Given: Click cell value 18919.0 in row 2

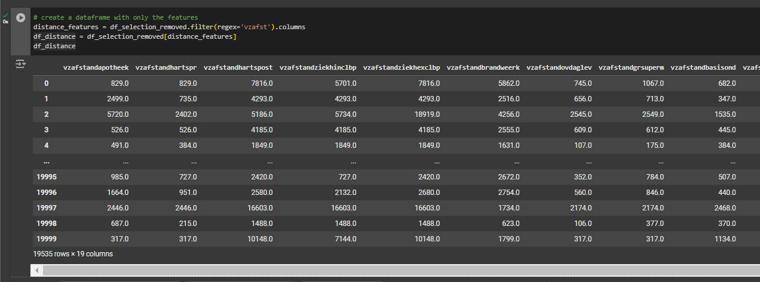Looking at the screenshot, I should tap(427, 114).
